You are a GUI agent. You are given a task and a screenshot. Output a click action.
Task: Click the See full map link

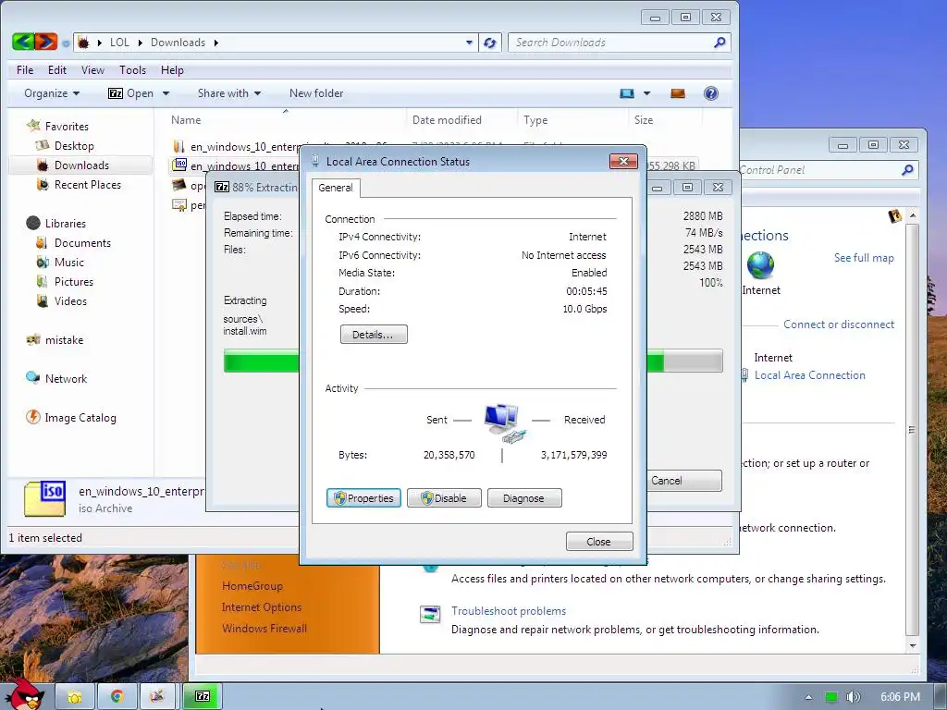[x=864, y=258]
